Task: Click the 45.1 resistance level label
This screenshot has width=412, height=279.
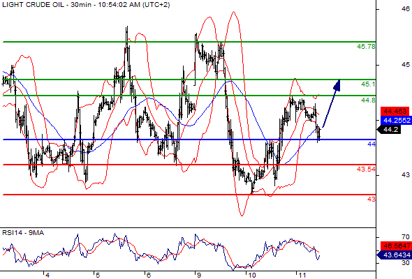Action: point(368,84)
